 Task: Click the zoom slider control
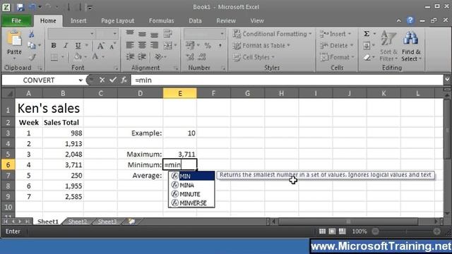coord(406,231)
